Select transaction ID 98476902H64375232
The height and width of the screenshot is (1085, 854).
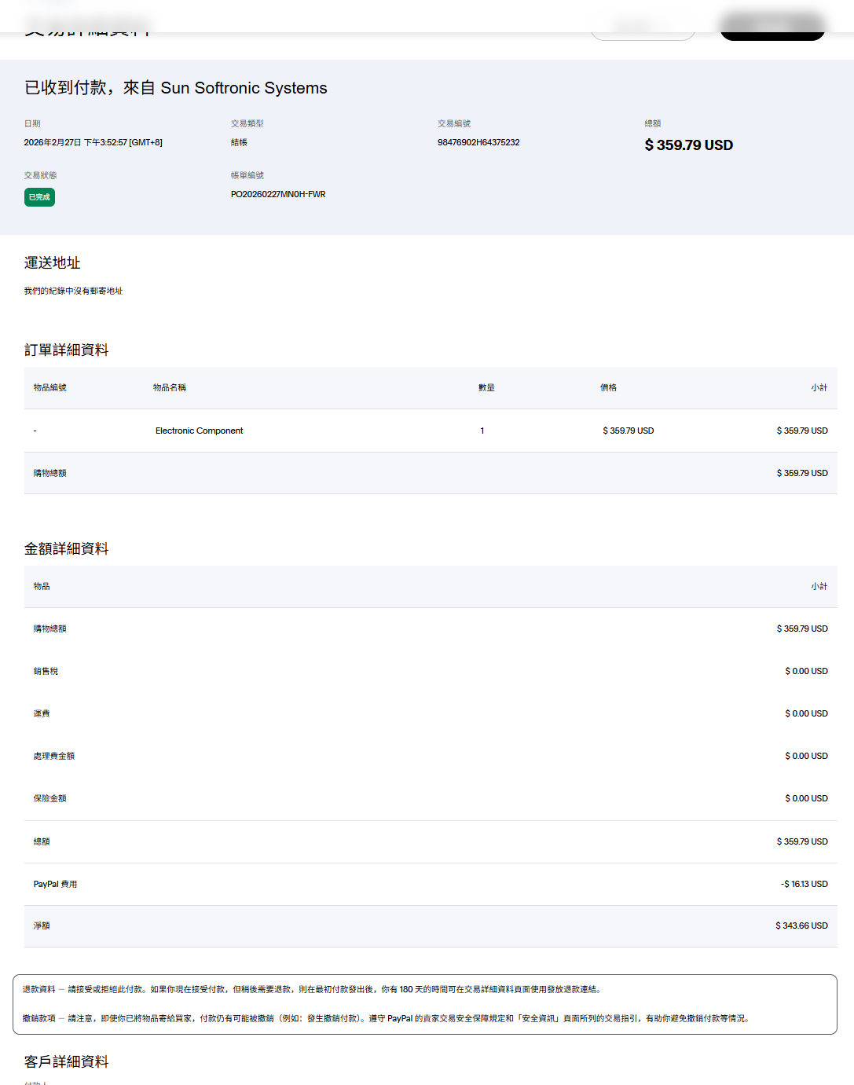[x=478, y=142]
